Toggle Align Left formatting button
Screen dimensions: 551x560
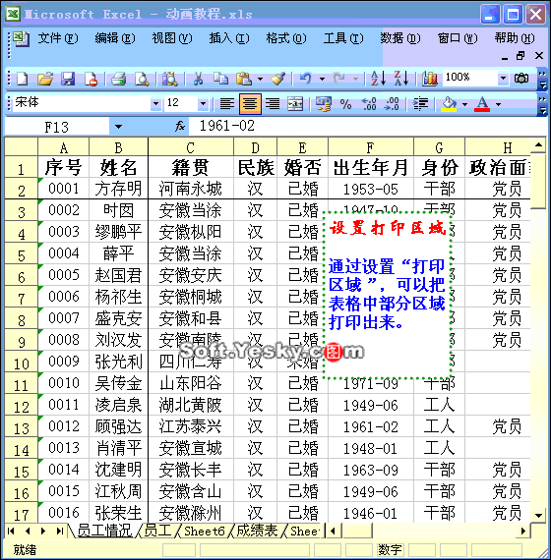point(227,104)
